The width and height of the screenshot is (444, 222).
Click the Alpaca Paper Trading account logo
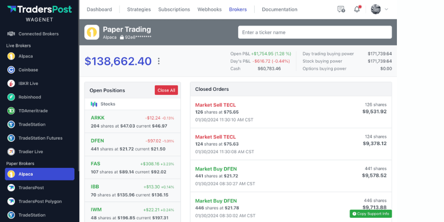pos(92,32)
